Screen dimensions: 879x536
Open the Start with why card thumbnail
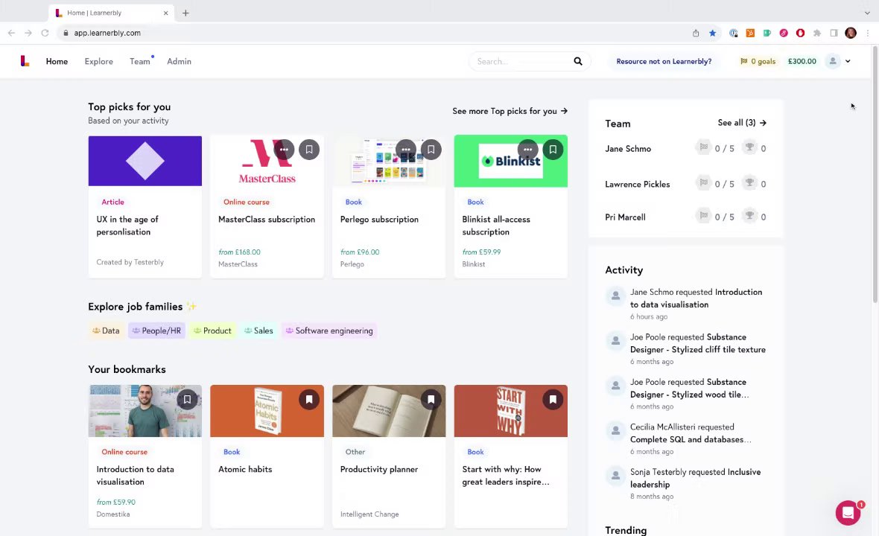(511, 410)
